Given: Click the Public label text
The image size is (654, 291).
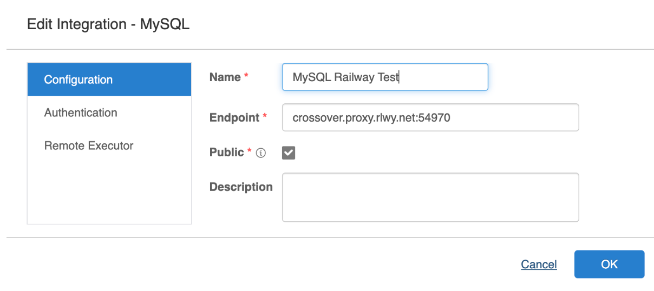Looking at the screenshot, I should 227,153.
